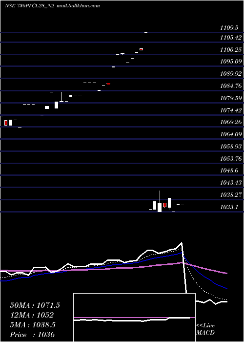Click the 50MA : 1071.5 readout
Screen dimensions: 244x342
tap(35, 305)
